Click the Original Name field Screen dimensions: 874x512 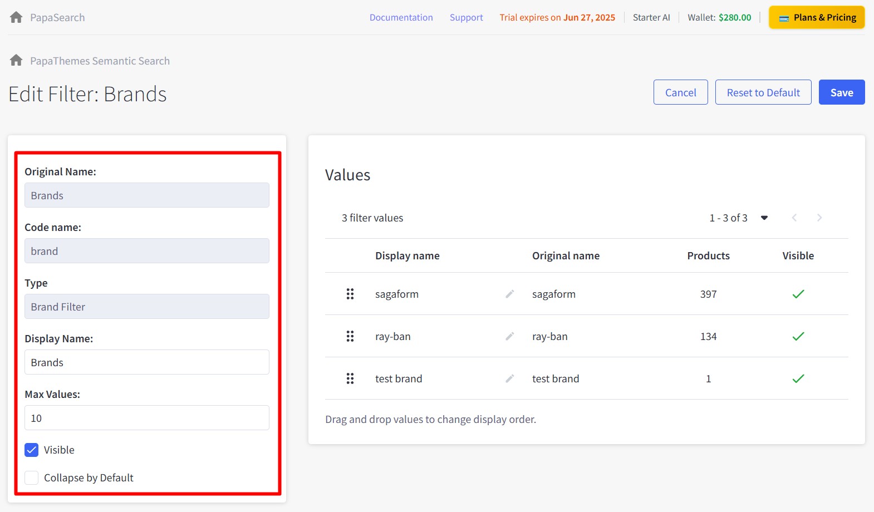tap(147, 195)
